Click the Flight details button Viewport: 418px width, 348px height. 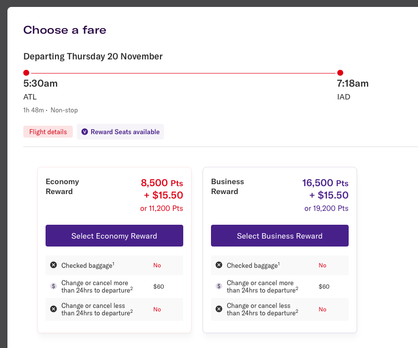(x=48, y=132)
